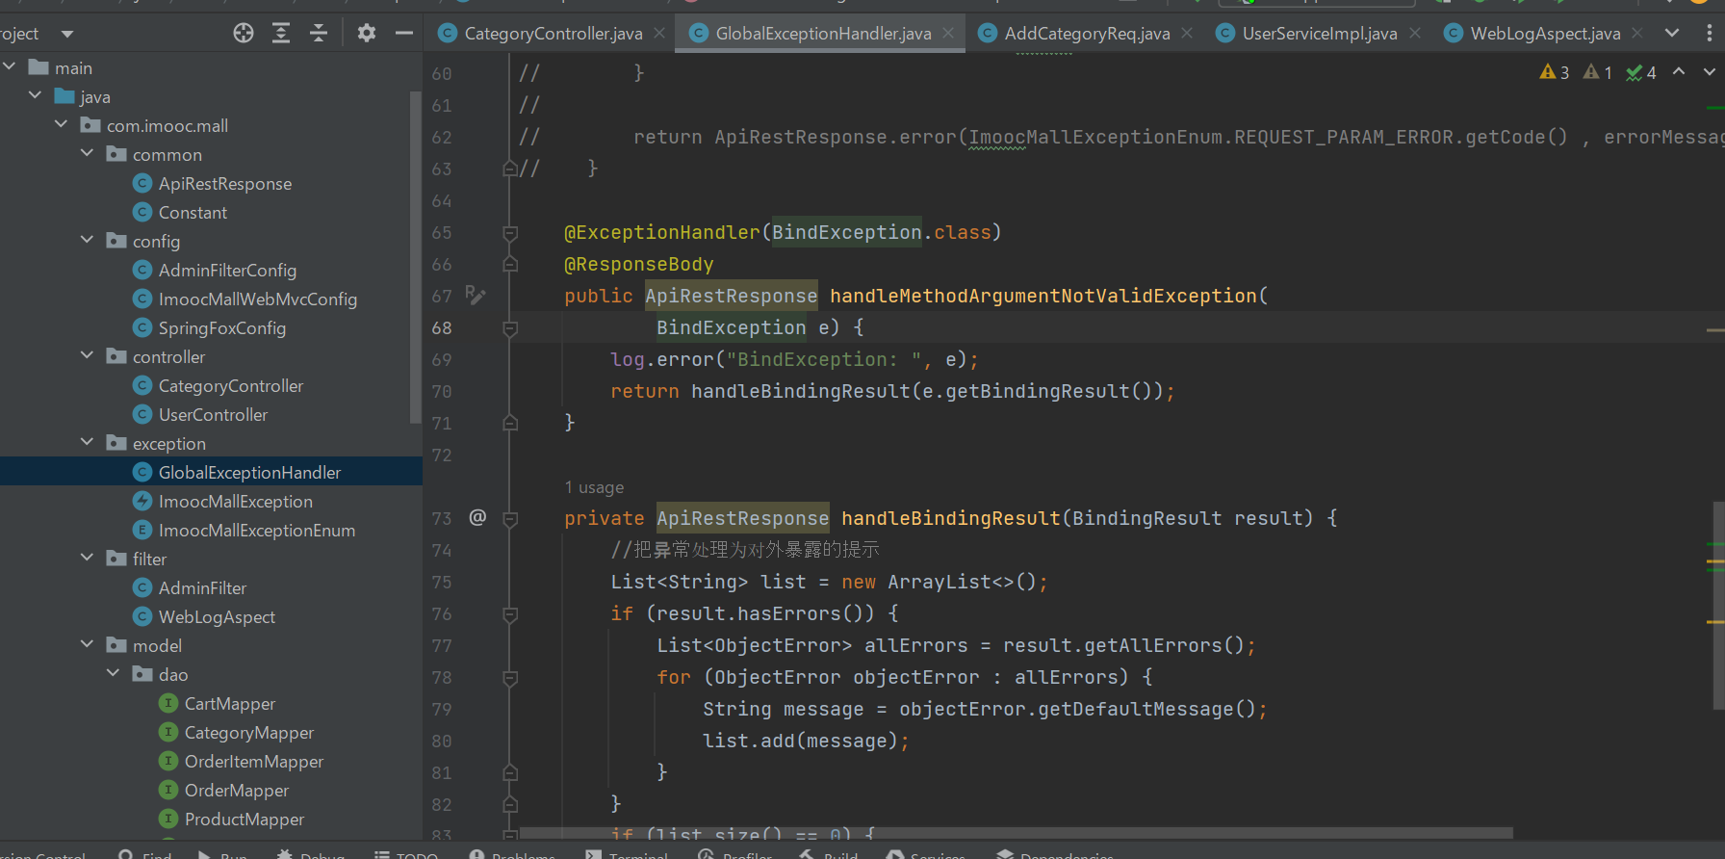The height and width of the screenshot is (859, 1725).
Task: Open the Project view mode dropdown
Action: 66,34
